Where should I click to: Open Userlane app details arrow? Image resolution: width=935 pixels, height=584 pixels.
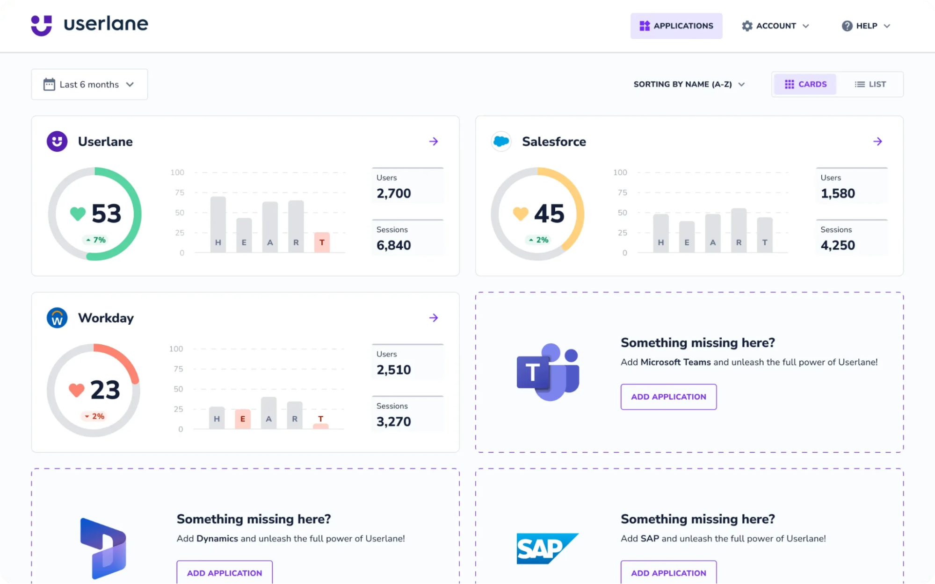434,141
